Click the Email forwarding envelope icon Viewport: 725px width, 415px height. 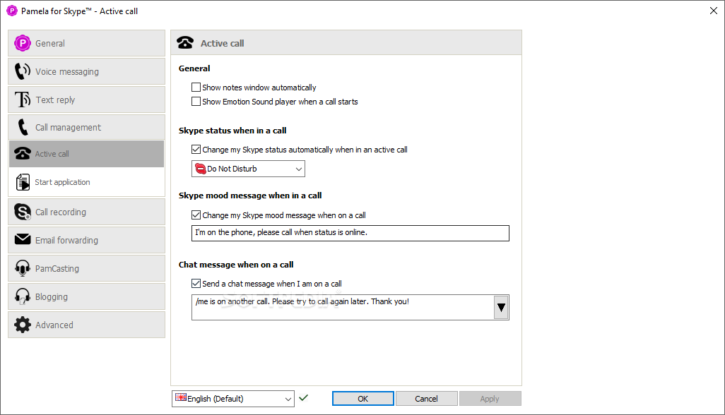tap(22, 239)
